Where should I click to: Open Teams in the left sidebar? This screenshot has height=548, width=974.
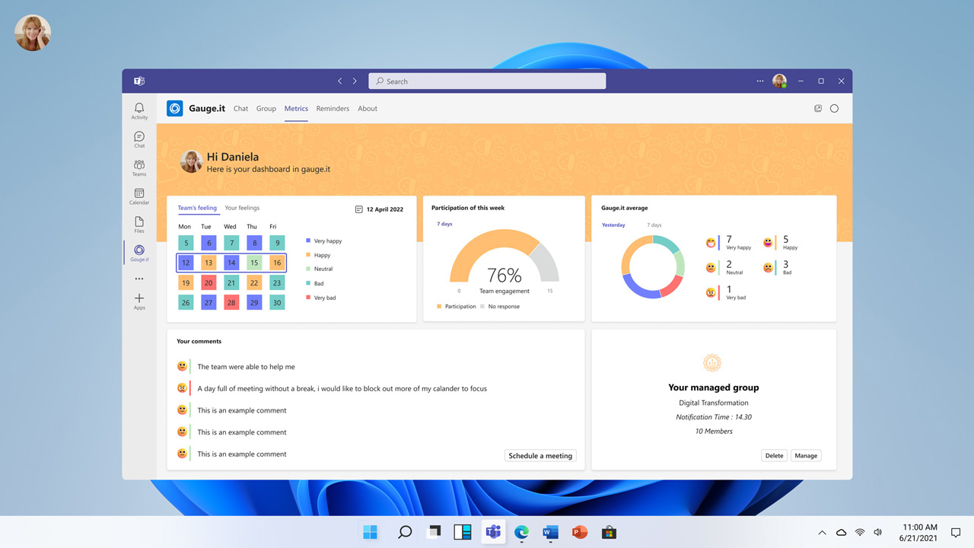(x=139, y=167)
